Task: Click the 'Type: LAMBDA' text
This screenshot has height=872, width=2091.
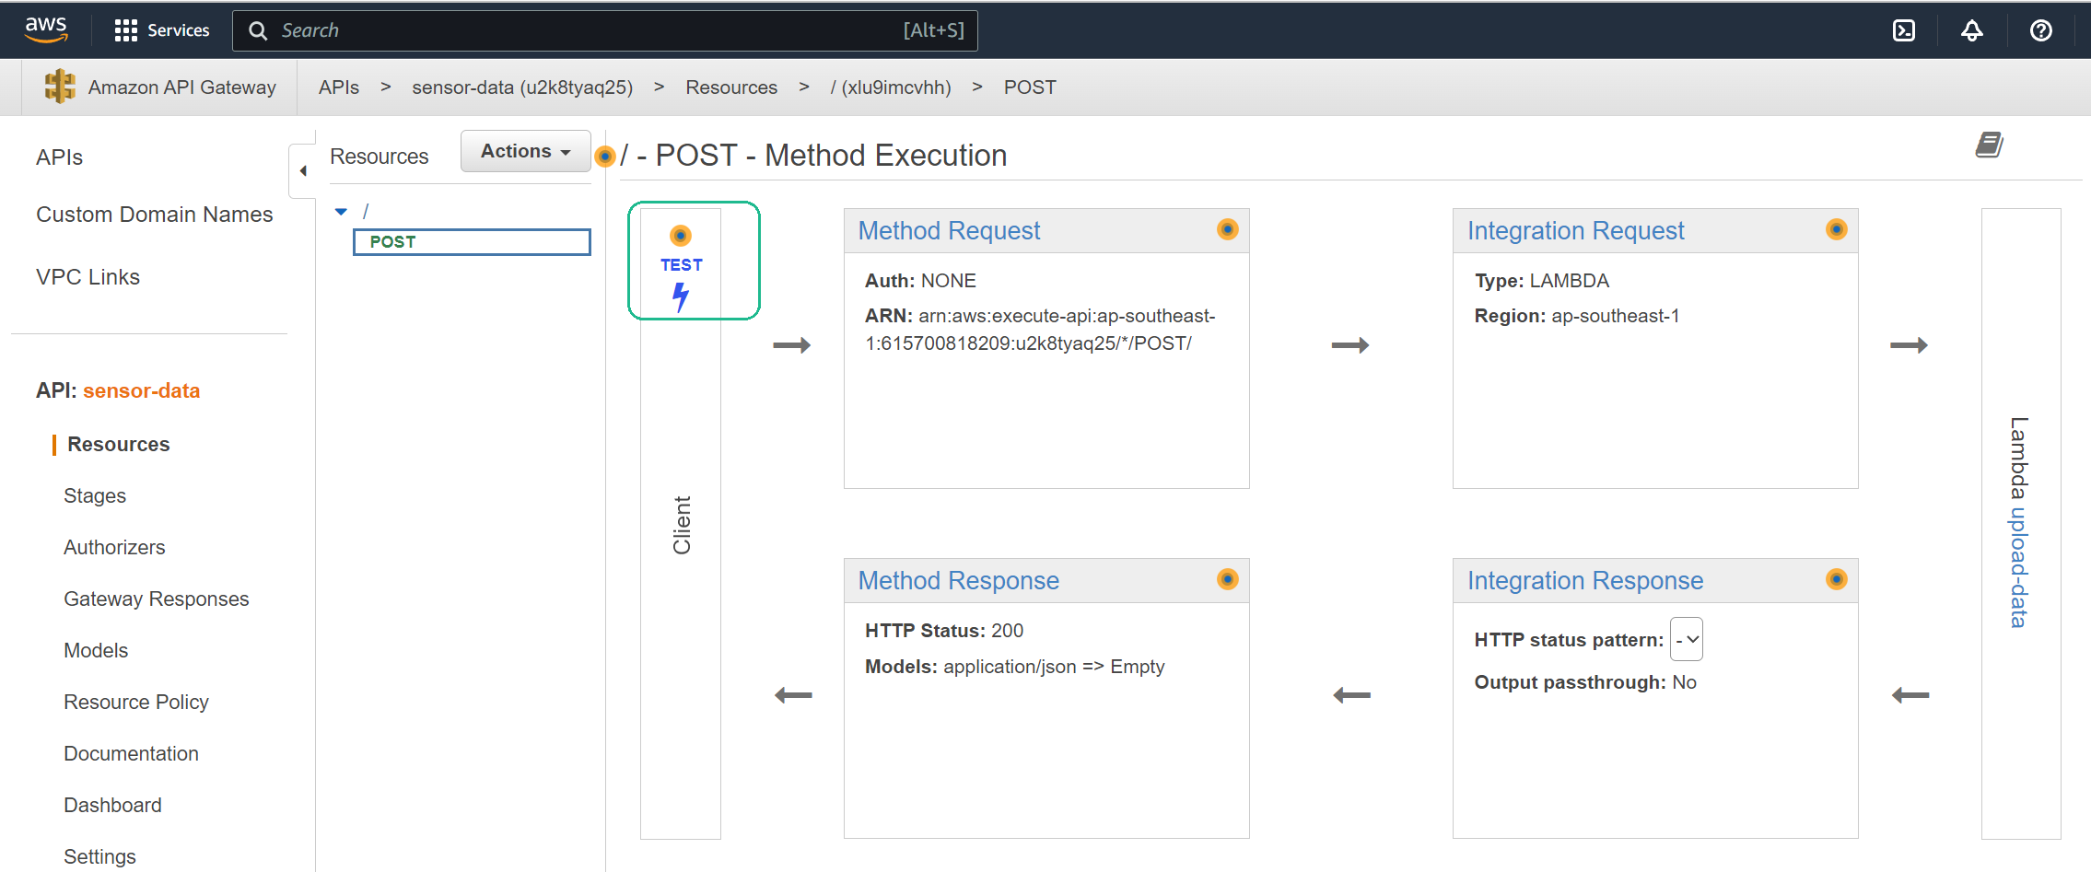Action: coord(1542,281)
